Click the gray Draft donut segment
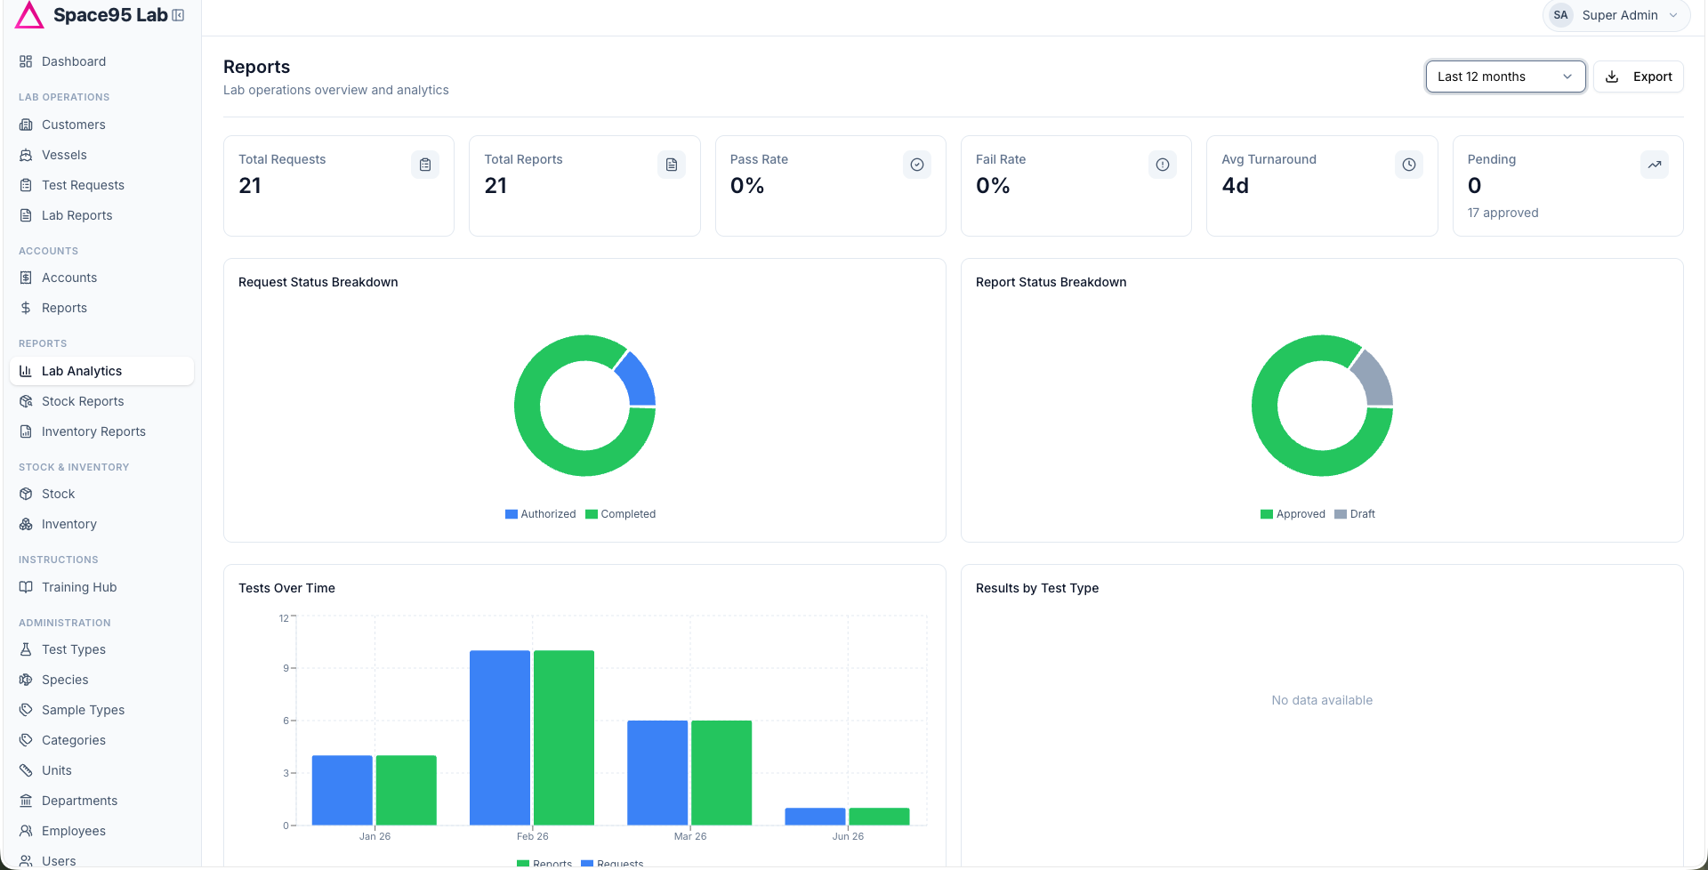The image size is (1708, 870). (x=1375, y=381)
